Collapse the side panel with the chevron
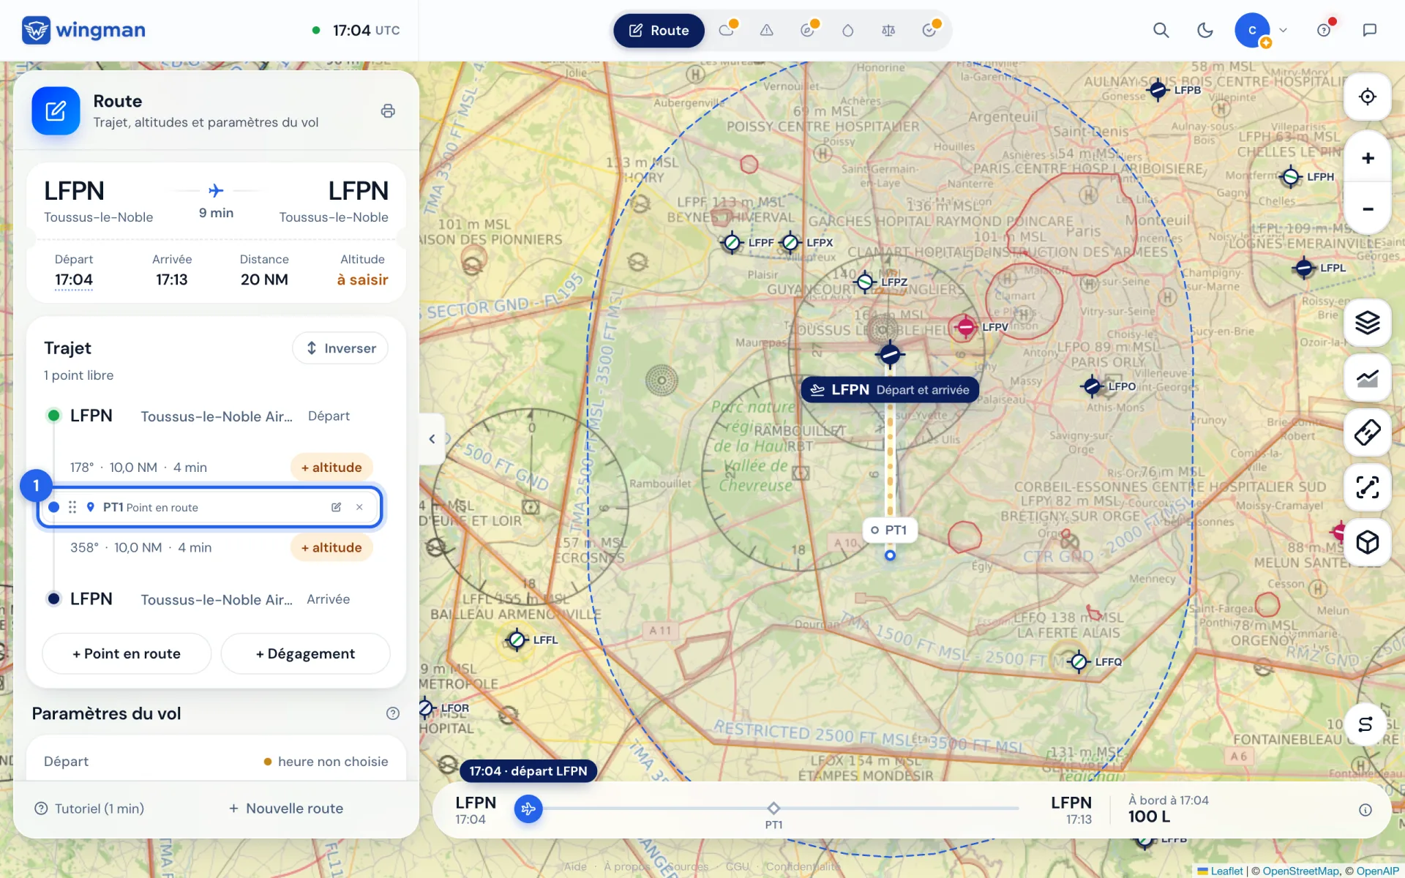Screen dimensions: 1405x878 click(432, 439)
